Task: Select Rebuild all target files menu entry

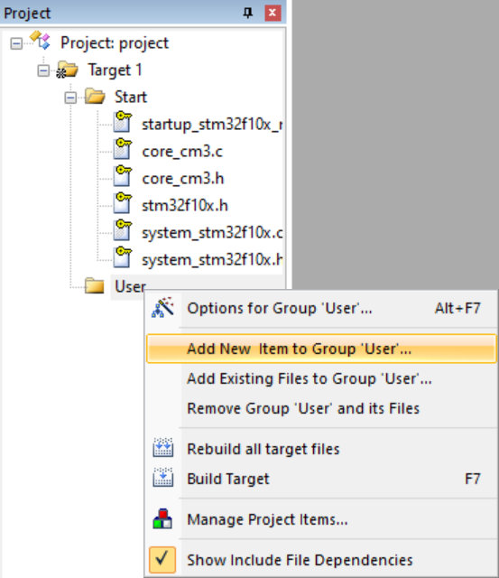Action: (x=320, y=449)
